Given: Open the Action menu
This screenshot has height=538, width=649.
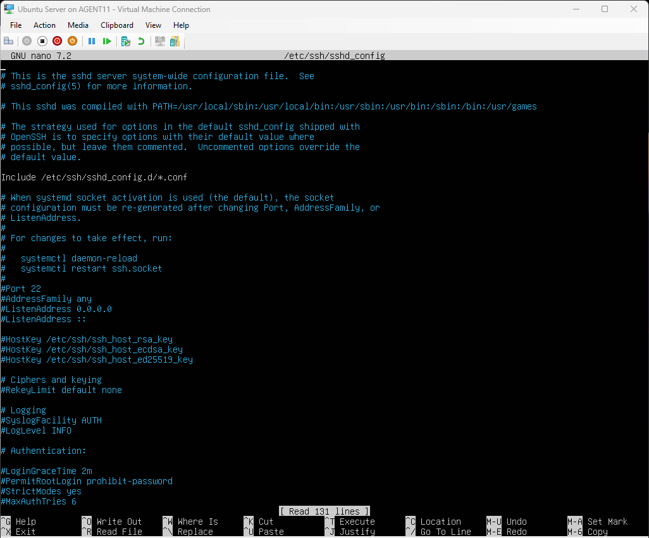Looking at the screenshot, I should click(x=44, y=25).
